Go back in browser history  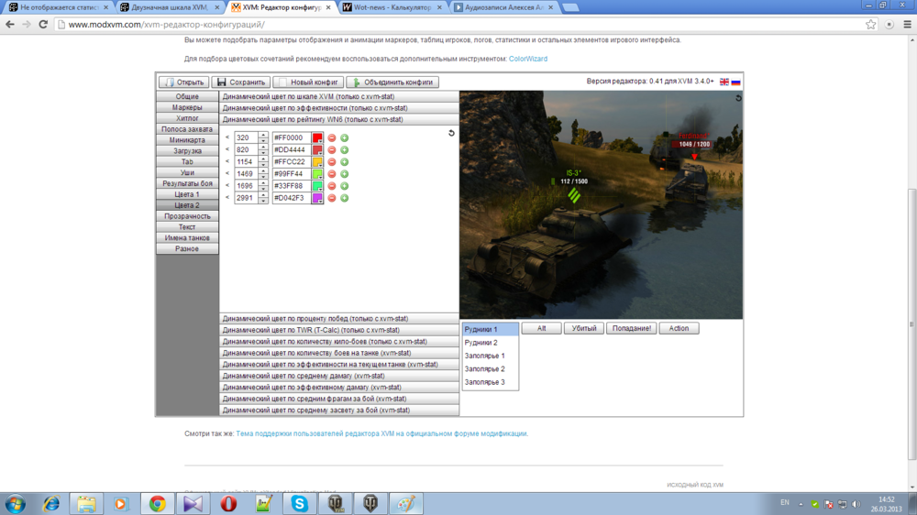[10, 25]
